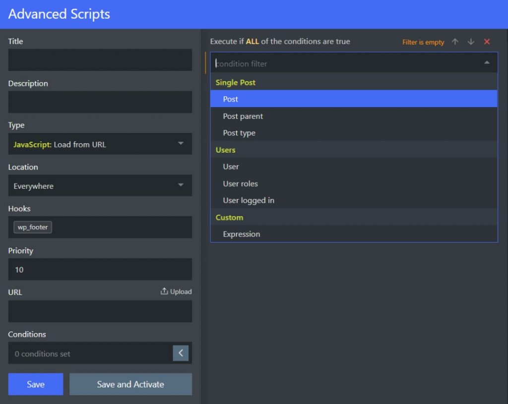Open the Location dropdown set to Everywhere
The image size is (508, 404).
pos(100,185)
